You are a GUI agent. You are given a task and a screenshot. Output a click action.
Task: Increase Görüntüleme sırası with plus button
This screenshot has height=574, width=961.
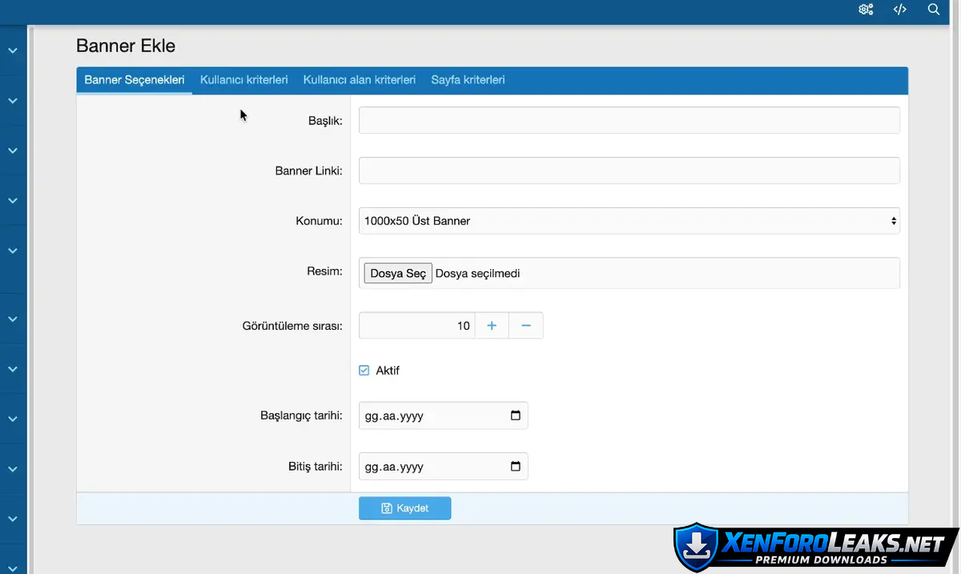pos(492,326)
